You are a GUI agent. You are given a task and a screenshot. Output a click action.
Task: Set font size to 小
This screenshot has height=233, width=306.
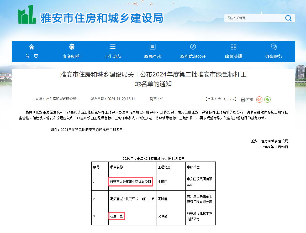[x=232, y=99]
